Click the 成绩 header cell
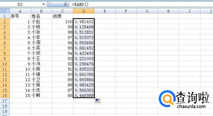 [62, 16]
